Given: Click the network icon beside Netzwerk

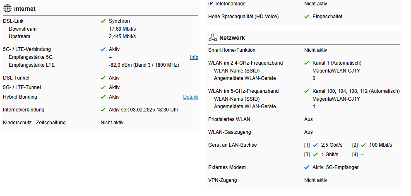Looking at the screenshot, I should pyautogui.click(x=213, y=38).
